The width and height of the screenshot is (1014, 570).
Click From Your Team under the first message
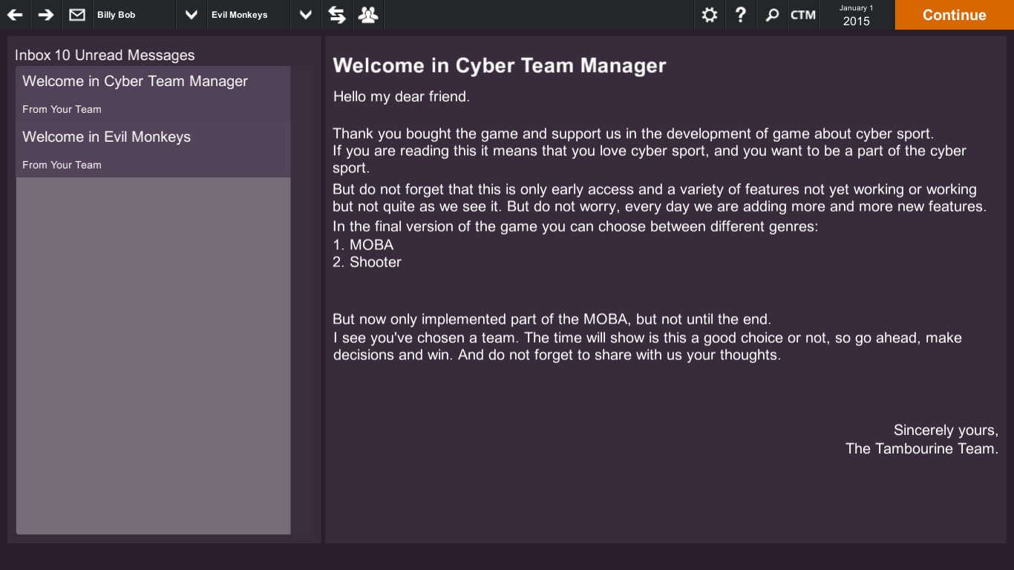click(62, 109)
